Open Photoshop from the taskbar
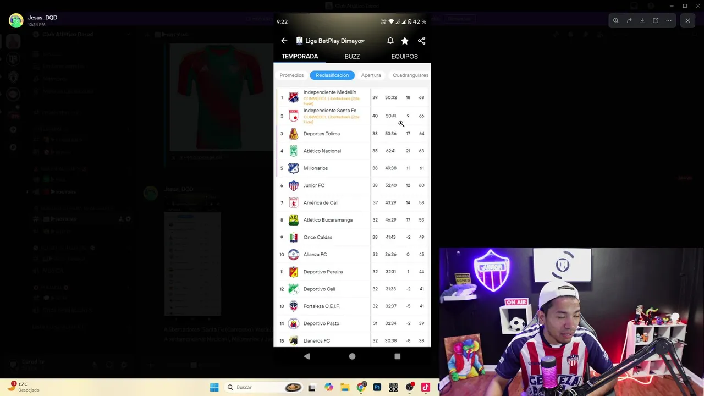Screen dimensions: 704x396 point(377,387)
